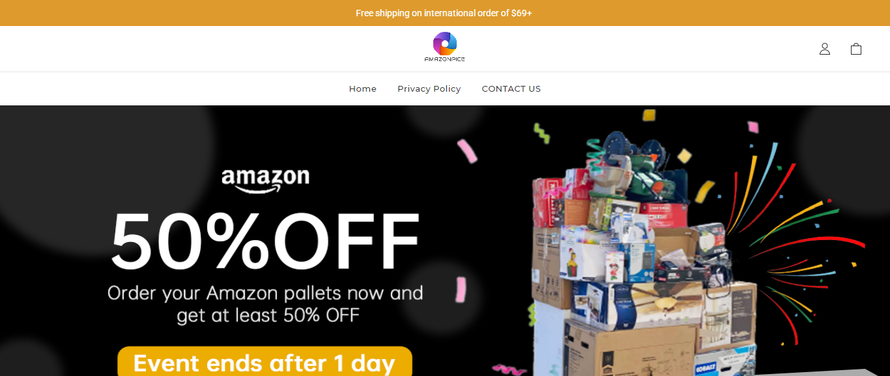Open the account login icon
The image size is (890, 376).
[x=825, y=49]
